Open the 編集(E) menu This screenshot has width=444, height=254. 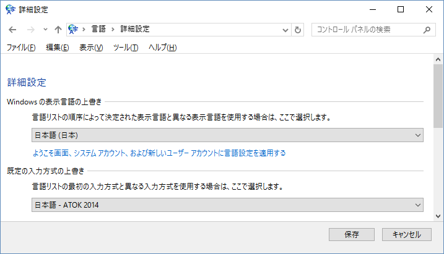pyautogui.click(x=57, y=48)
